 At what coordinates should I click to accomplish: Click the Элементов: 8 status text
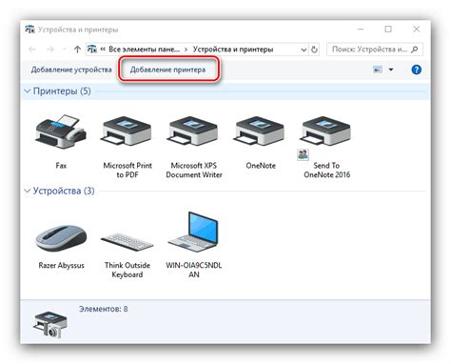[104, 309]
